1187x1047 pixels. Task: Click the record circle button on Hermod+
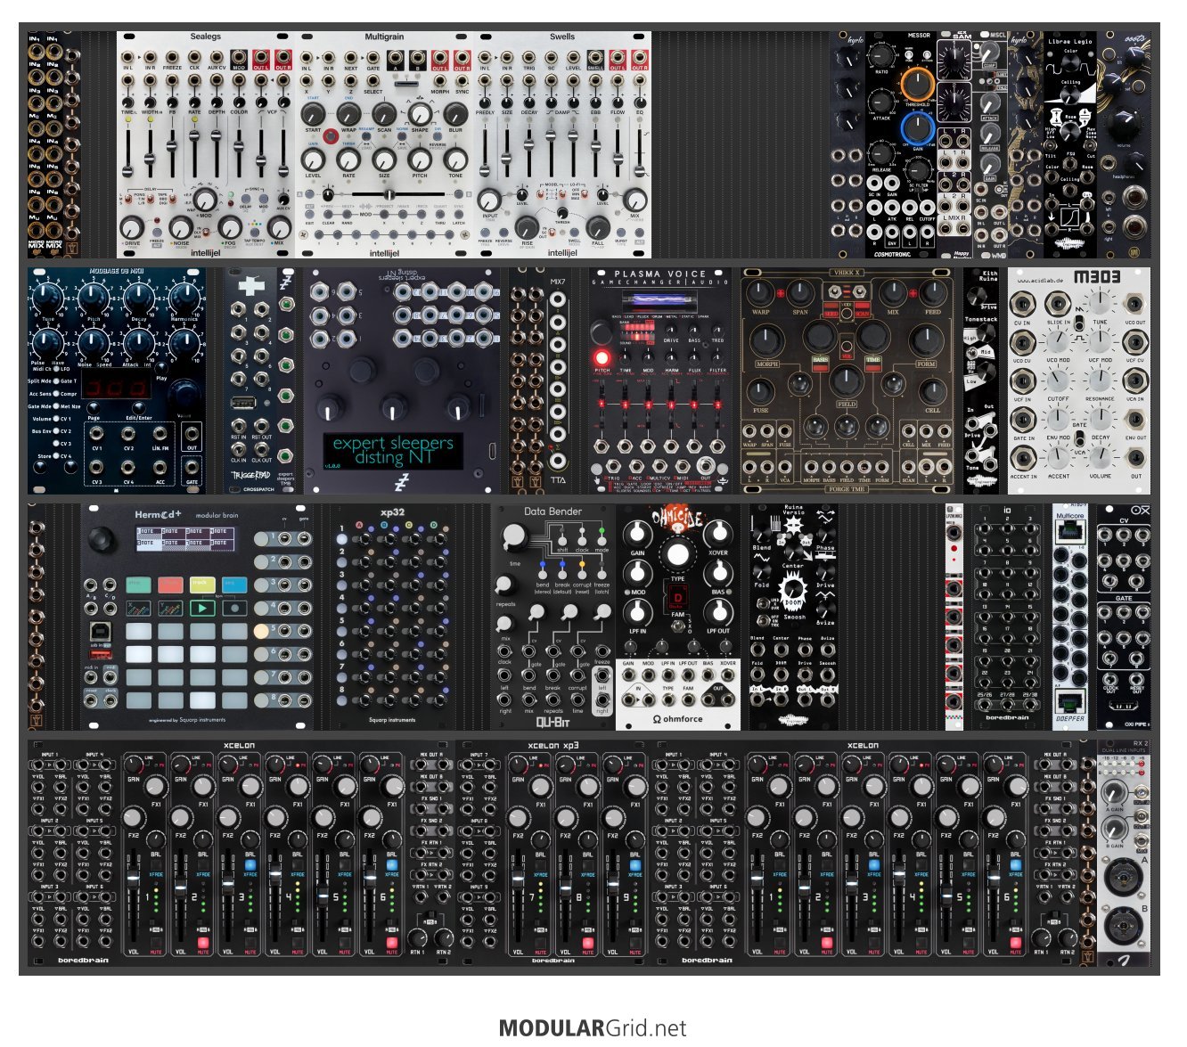(x=234, y=608)
